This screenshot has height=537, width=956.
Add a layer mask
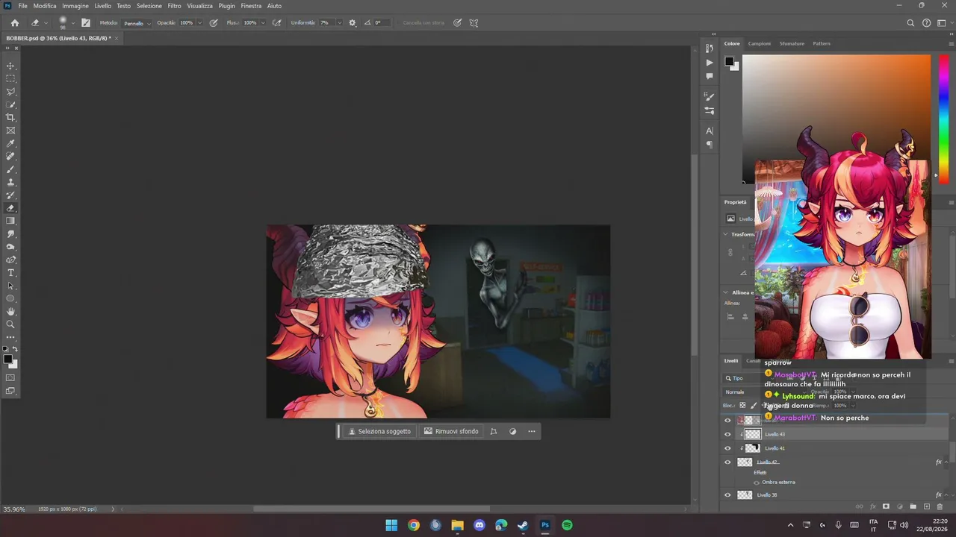tap(886, 507)
